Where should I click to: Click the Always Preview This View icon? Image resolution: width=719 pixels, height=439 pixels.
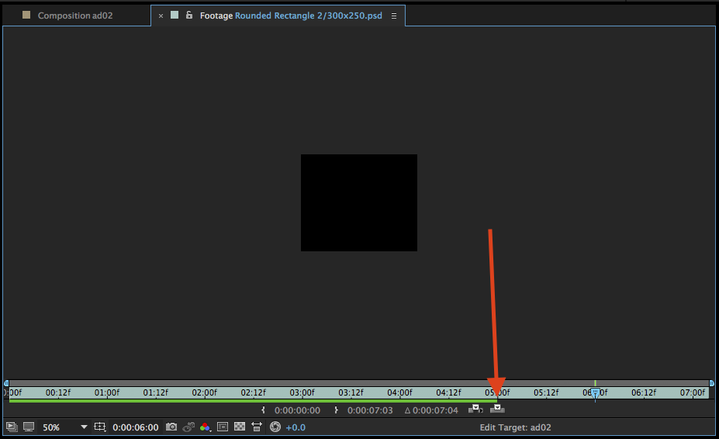(x=12, y=427)
